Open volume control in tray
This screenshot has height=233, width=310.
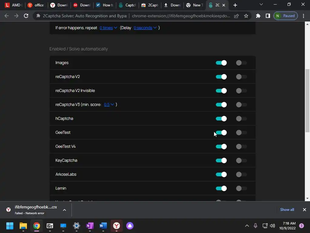[x=272, y=226]
